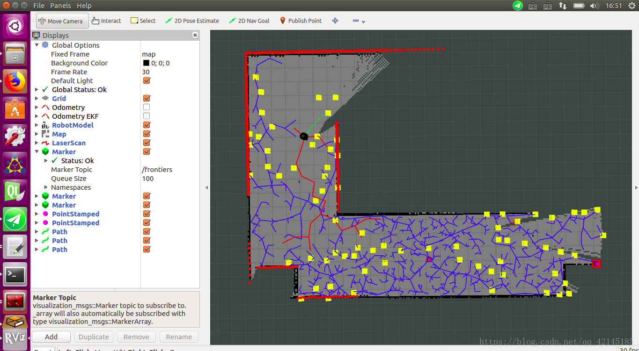This screenshot has width=639, height=351.
Task: Expand the RobotModel display node
Action: (x=37, y=125)
